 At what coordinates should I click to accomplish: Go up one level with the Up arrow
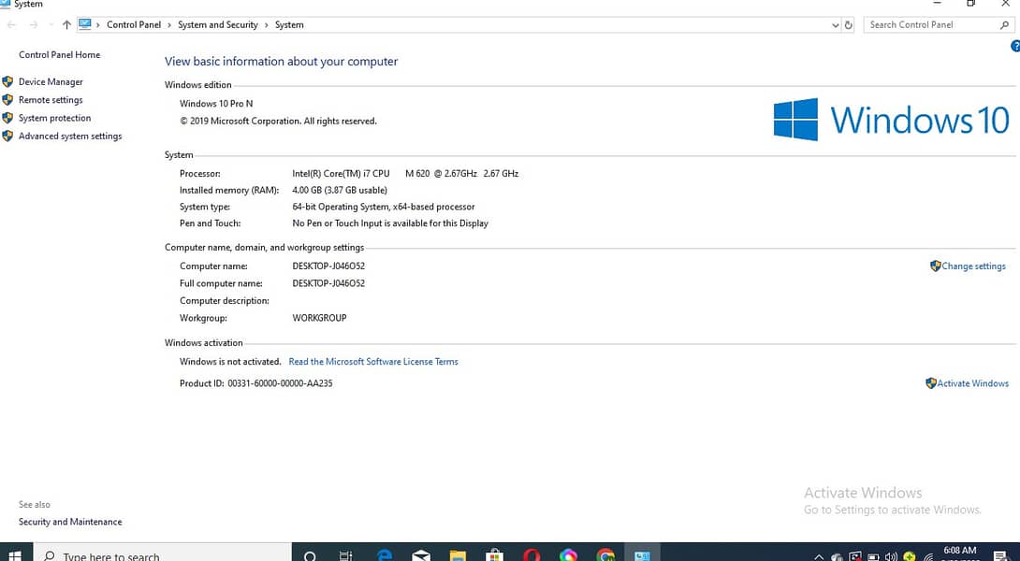click(66, 24)
